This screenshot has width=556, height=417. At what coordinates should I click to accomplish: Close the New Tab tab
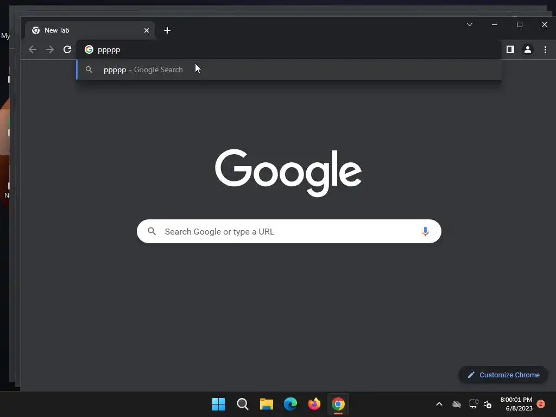click(147, 30)
